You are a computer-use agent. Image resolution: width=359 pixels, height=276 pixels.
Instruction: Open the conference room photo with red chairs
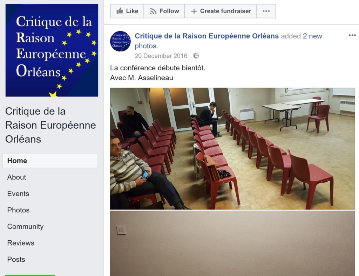click(x=232, y=149)
